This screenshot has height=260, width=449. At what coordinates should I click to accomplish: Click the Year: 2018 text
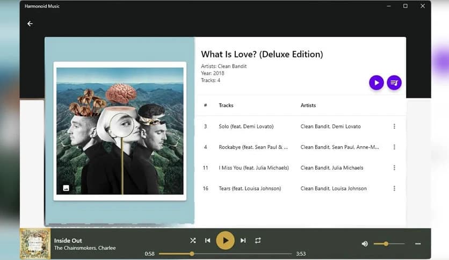pos(213,73)
